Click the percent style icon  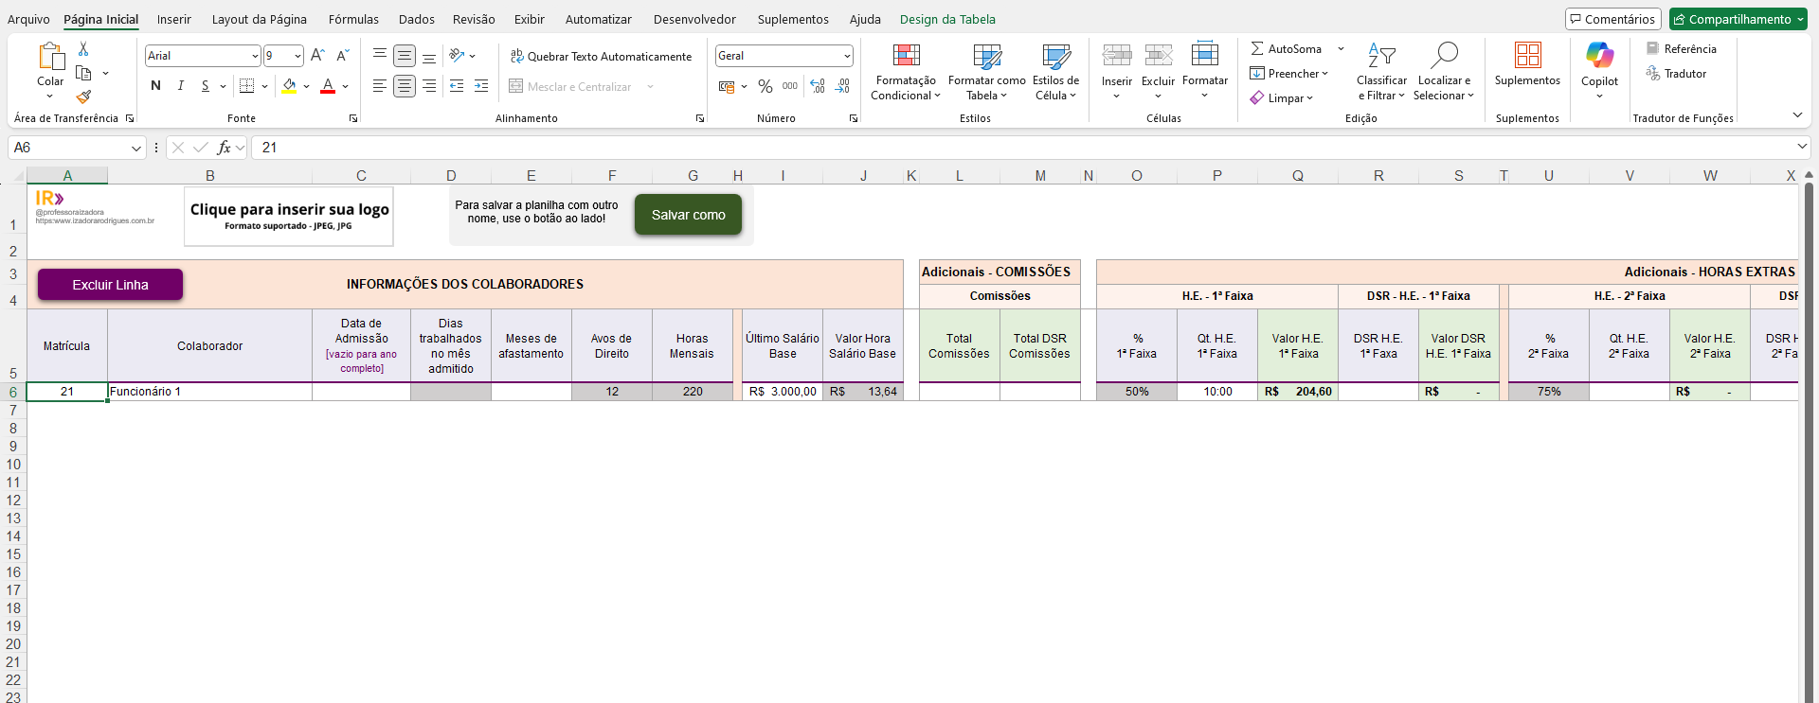click(765, 86)
